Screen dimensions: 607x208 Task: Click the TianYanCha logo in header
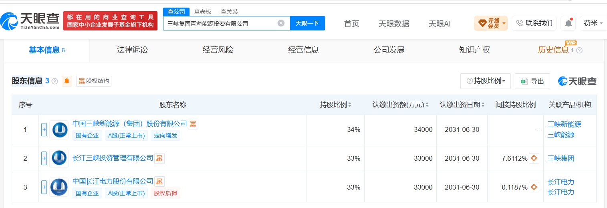coord(30,20)
